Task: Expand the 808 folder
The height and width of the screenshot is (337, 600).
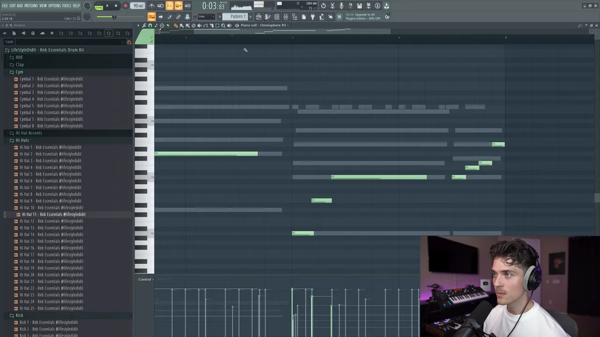Action: point(19,57)
